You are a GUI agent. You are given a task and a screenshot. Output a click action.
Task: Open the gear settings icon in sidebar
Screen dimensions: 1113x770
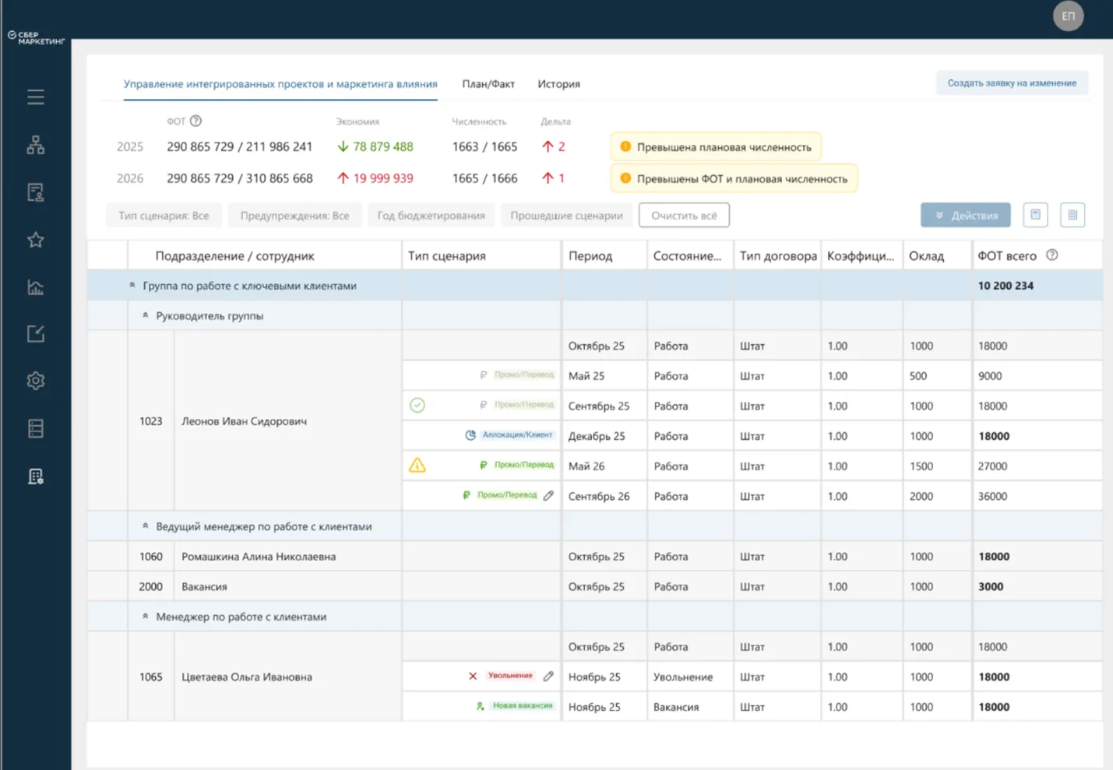[x=36, y=381]
